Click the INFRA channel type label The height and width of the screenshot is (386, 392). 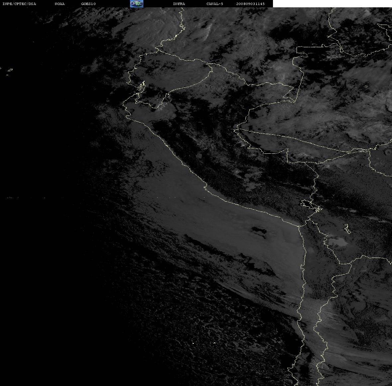[179, 4]
